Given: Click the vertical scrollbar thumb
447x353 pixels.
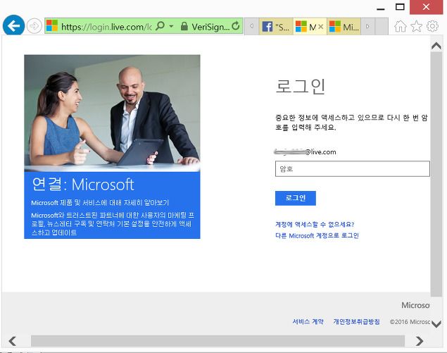Looking at the screenshot, I should point(436,174).
